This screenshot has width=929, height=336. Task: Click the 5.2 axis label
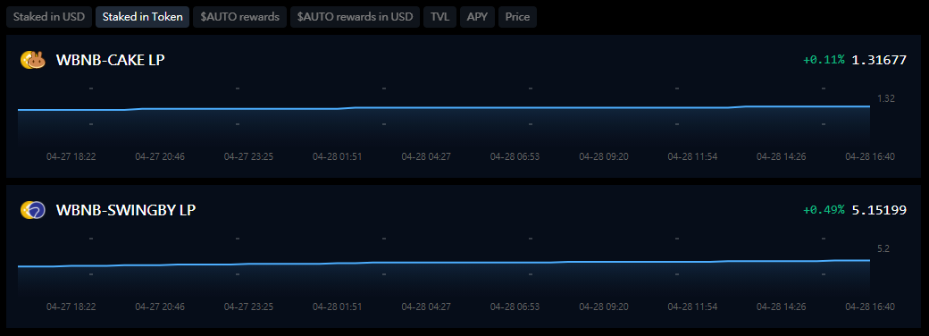coord(883,249)
